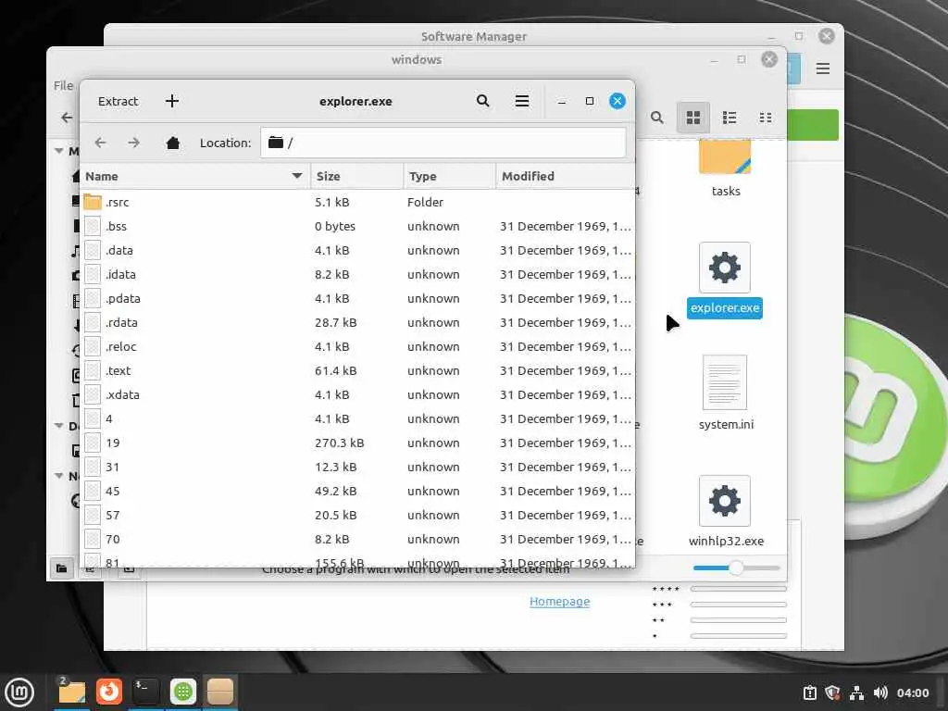Select winhlp32.exe in the file manager
Screen dimensions: 948x711
click(x=724, y=501)
